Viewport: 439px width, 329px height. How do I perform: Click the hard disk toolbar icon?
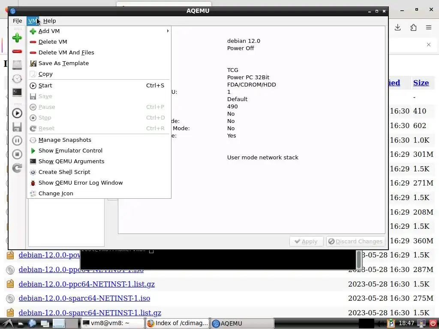[x=17, y=65]
